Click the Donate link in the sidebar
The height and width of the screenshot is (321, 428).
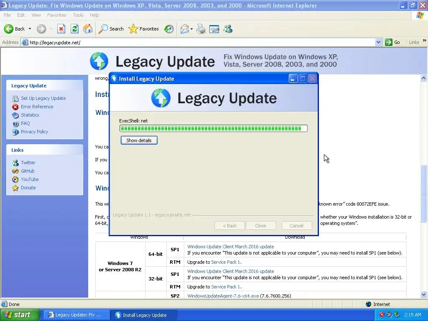[28, 188]
